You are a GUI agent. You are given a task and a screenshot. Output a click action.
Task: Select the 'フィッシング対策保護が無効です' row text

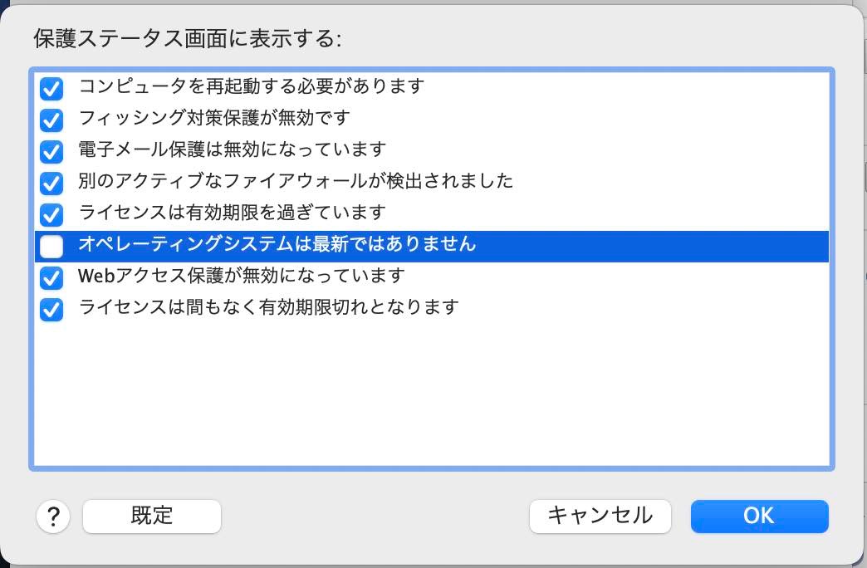click(214, 118)
